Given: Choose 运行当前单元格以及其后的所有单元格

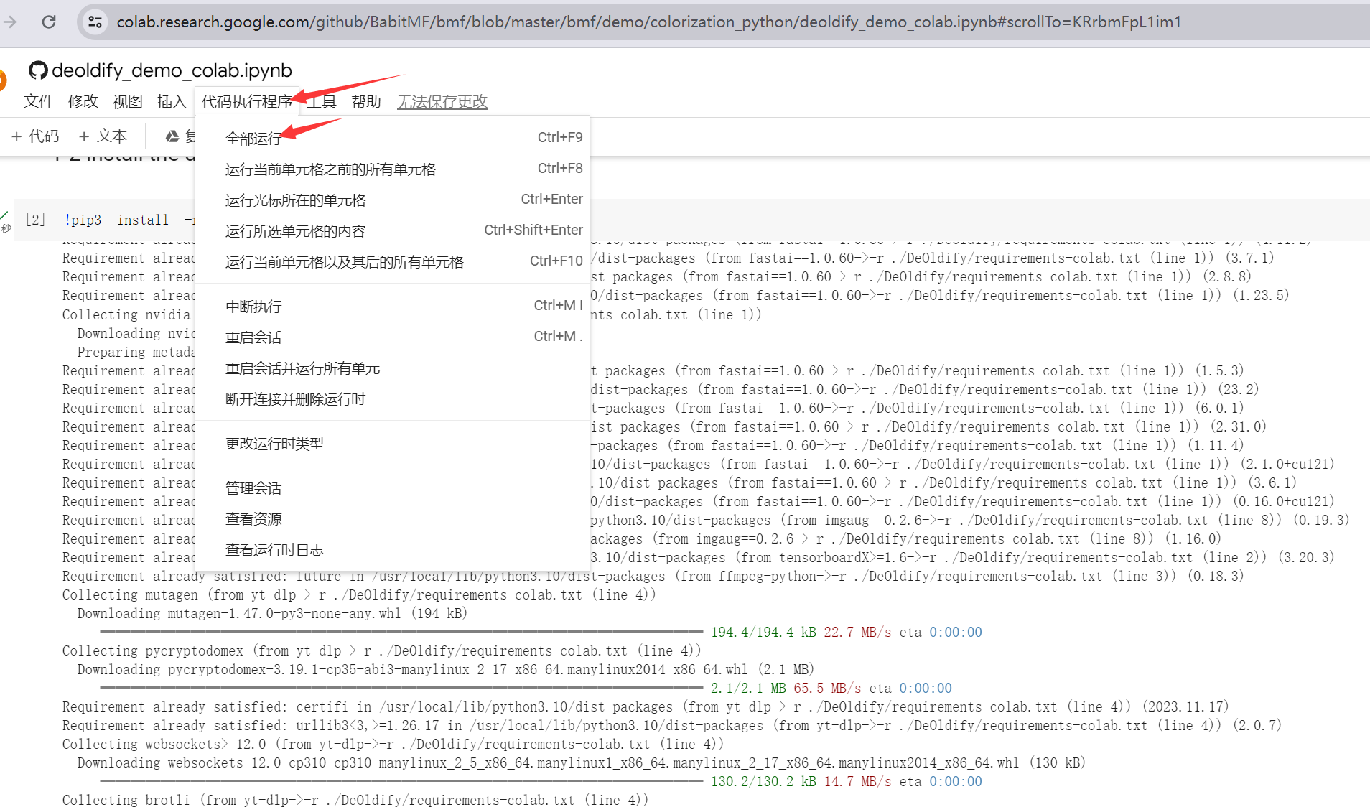Looking at the screenshot, I should pos(392,261).
